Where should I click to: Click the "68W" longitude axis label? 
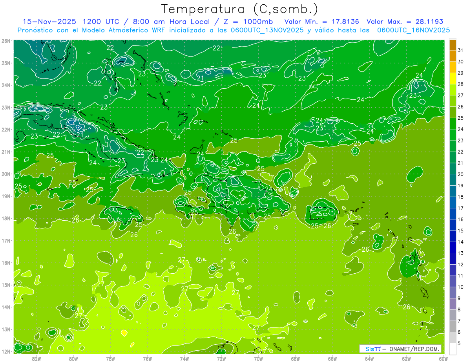click(295, 359)
